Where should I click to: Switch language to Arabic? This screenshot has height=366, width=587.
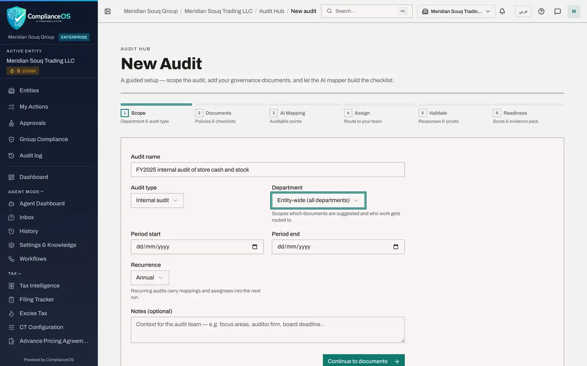point(523,11)
